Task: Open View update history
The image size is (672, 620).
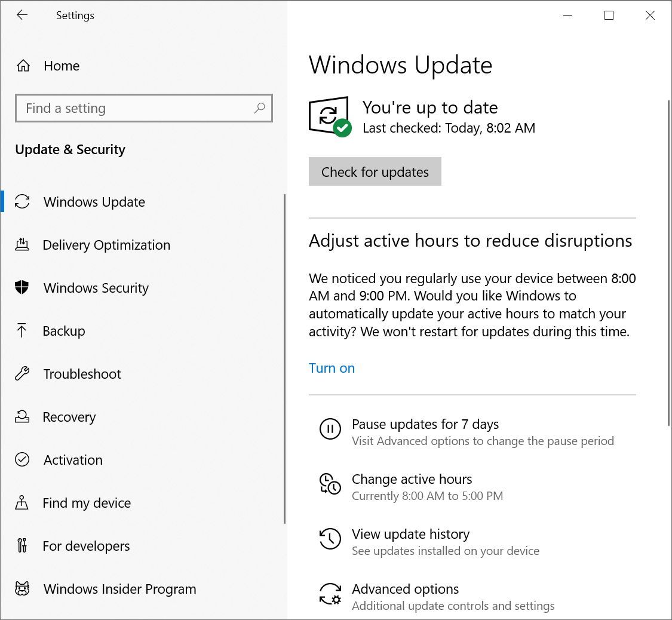Action: [411, 535]
